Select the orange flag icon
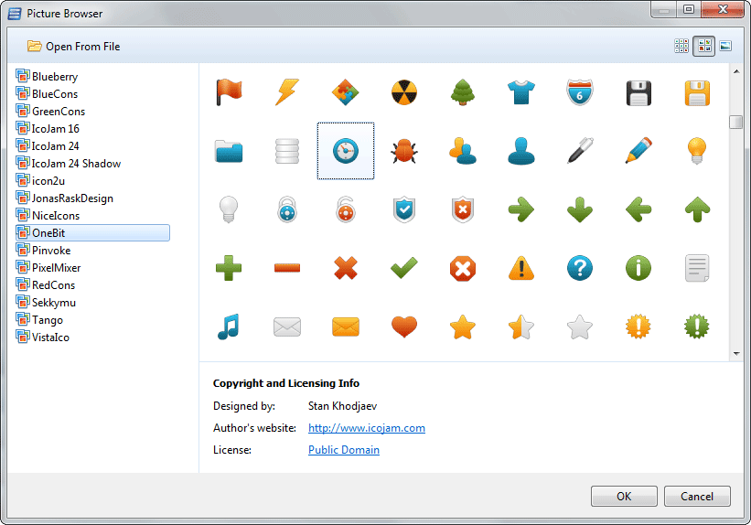 click(229, 92)
